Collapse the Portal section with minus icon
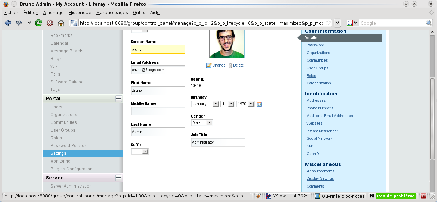437x202 pixels. coord(119,99)
